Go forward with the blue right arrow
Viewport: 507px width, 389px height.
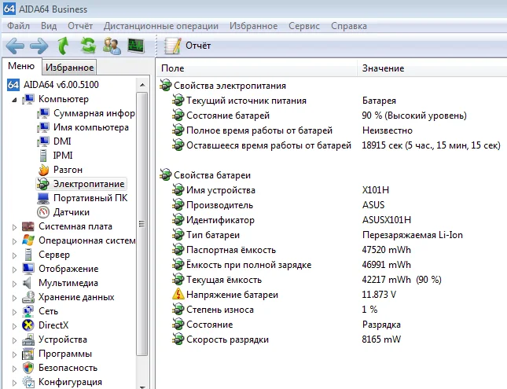pos(39,46)
